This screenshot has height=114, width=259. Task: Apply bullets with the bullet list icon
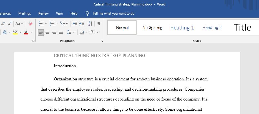point(41,24)
